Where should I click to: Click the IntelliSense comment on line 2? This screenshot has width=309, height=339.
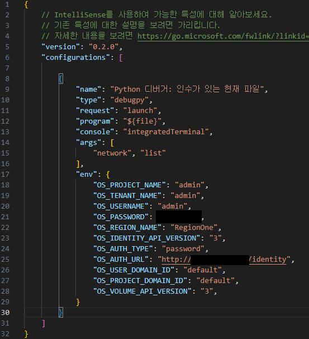156,15
